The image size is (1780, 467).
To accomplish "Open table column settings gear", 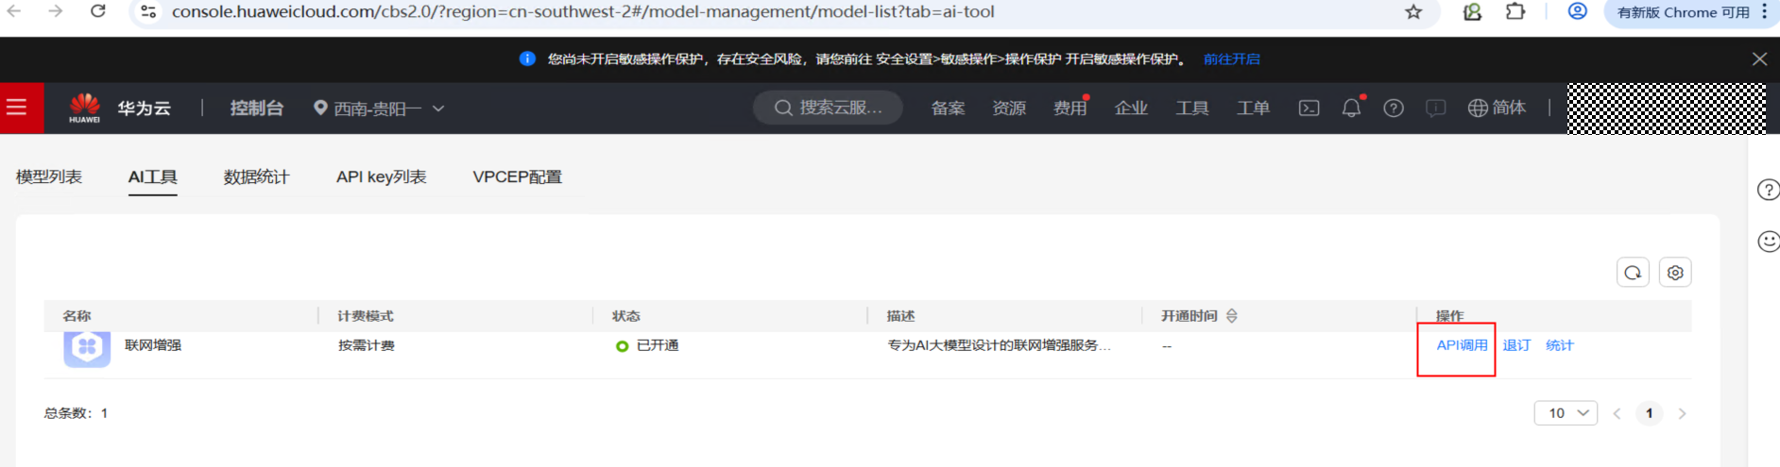I will click(1675, 273).
